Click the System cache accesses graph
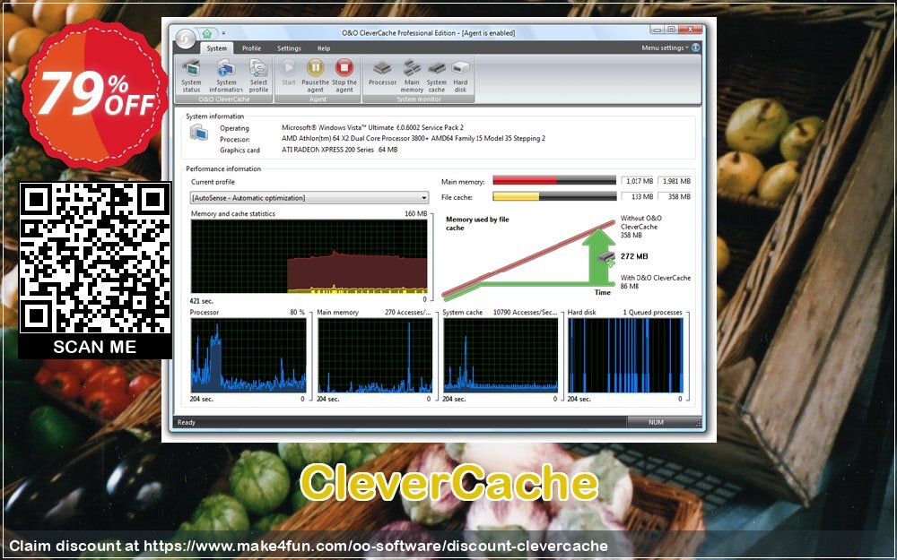Image resolution: width=897 pixels, height=560 pixels. [x=501, y=356]
